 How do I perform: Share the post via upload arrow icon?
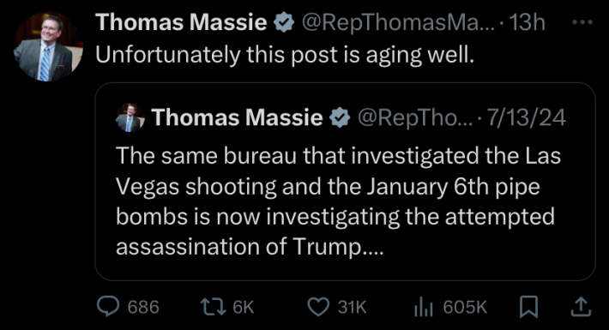click(x=581, y=306)
